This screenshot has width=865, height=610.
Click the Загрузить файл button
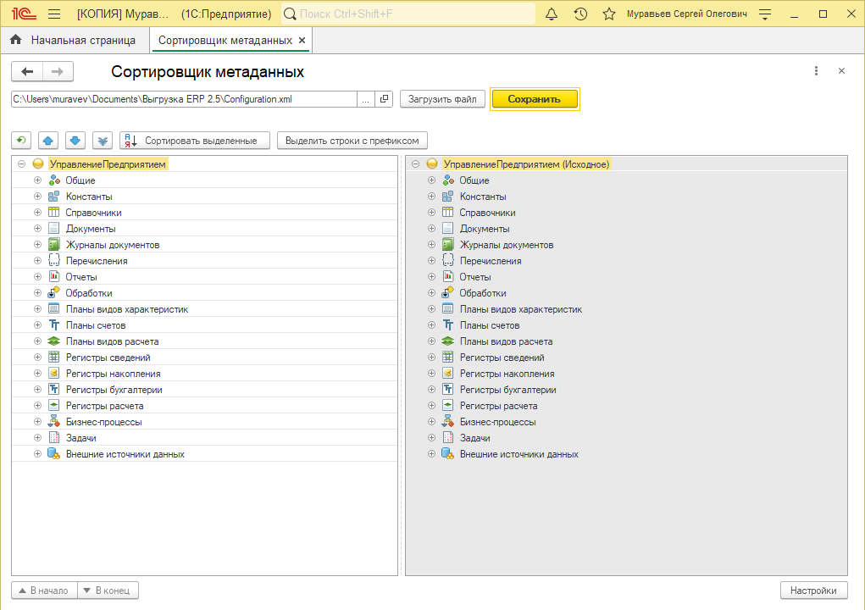pyautogui.click(x=442, y=99)
